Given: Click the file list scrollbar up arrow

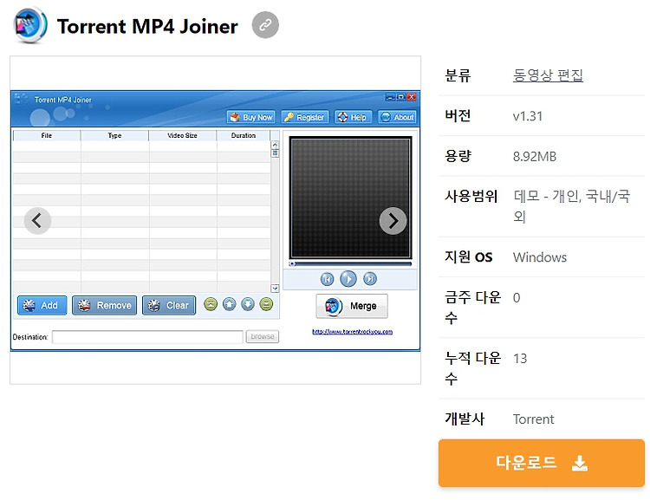Looking at the screenshot, I should (x=275, y=145).
